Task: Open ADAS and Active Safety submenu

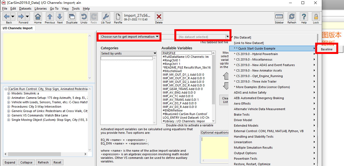Action: 273,92
